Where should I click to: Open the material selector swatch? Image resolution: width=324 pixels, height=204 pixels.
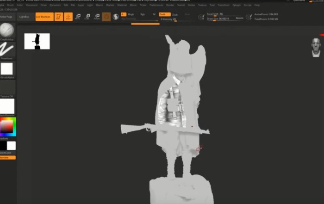[x=7, y=106]
